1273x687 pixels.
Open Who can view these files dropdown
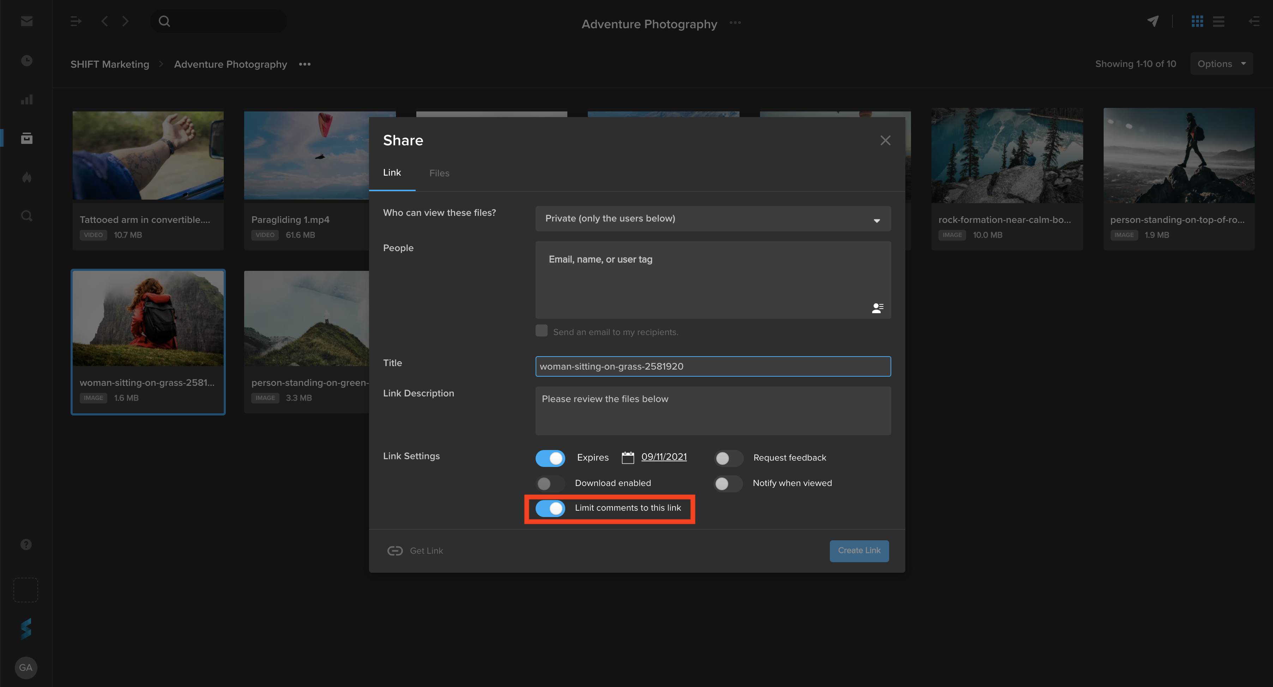713,219
